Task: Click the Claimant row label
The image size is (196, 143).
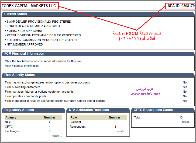Action: click(75, 122)
